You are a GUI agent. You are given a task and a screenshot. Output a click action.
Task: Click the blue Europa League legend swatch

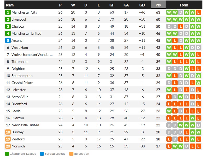tap(42, 154)
